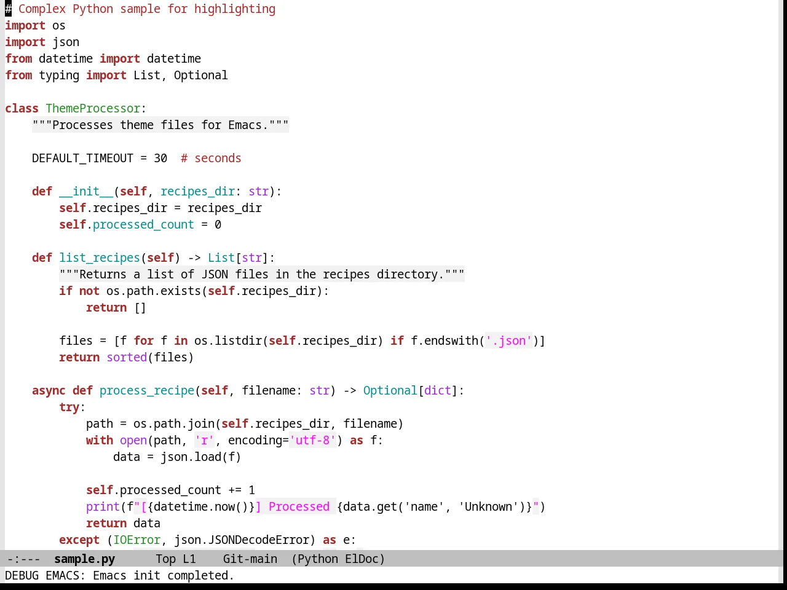Image resolution: width=787 pixels, height=590 pixels.
Task: Click the -:--- buffer status flags
Action: pyautogui.click(x=23, y=559)
